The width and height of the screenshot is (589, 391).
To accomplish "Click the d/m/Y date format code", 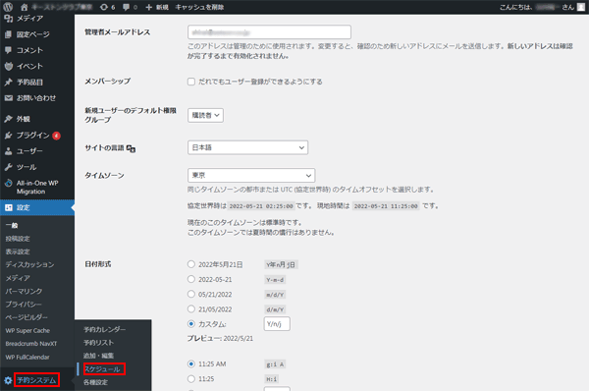I will [275, 309].
